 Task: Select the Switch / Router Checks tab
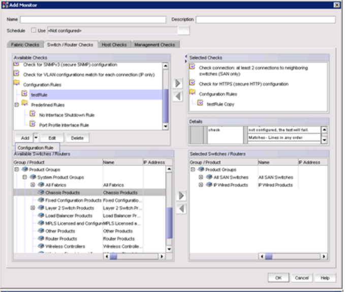[x=70, y=45]
